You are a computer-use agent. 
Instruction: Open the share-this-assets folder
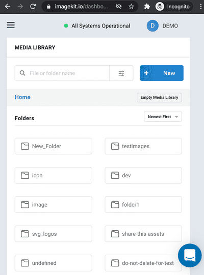click(143, 234)
